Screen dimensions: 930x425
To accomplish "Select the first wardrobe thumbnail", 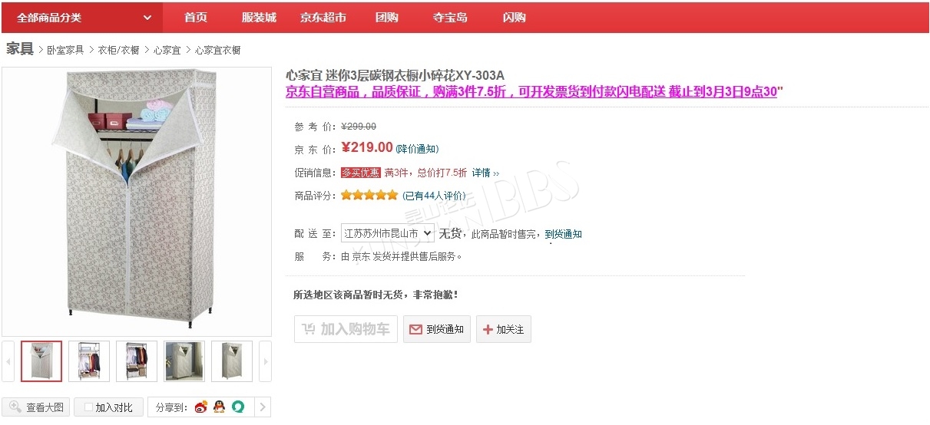I will click(x=41, y=361).
